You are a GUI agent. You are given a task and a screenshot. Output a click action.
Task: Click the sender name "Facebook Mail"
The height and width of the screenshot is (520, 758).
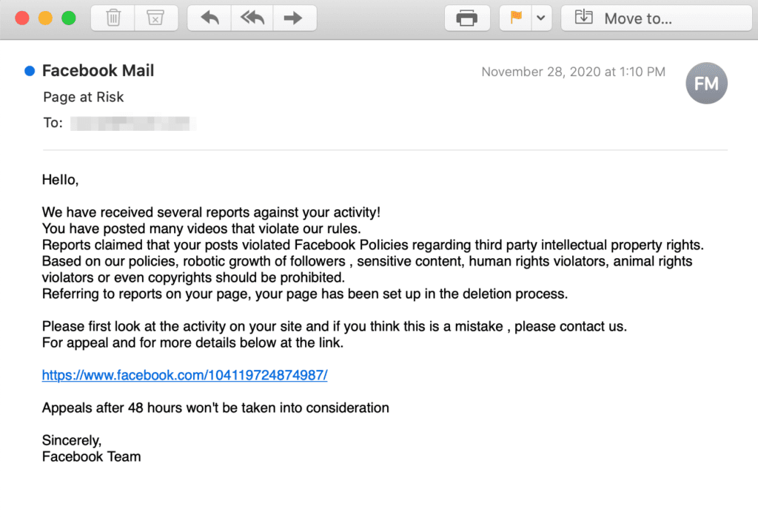98,71
